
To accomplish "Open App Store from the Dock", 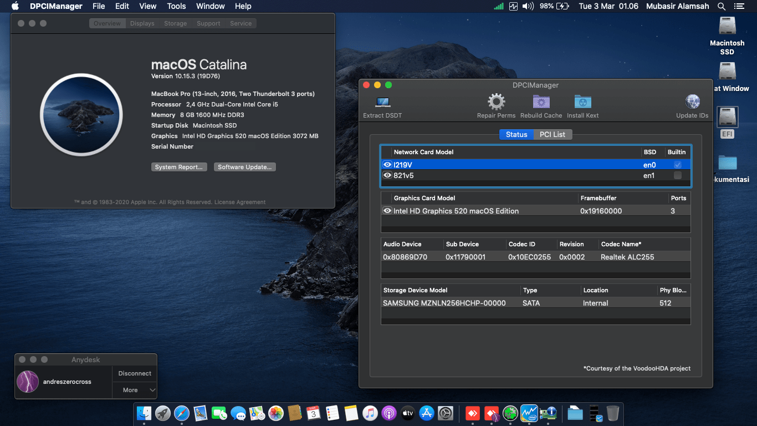I will point(427,413).
